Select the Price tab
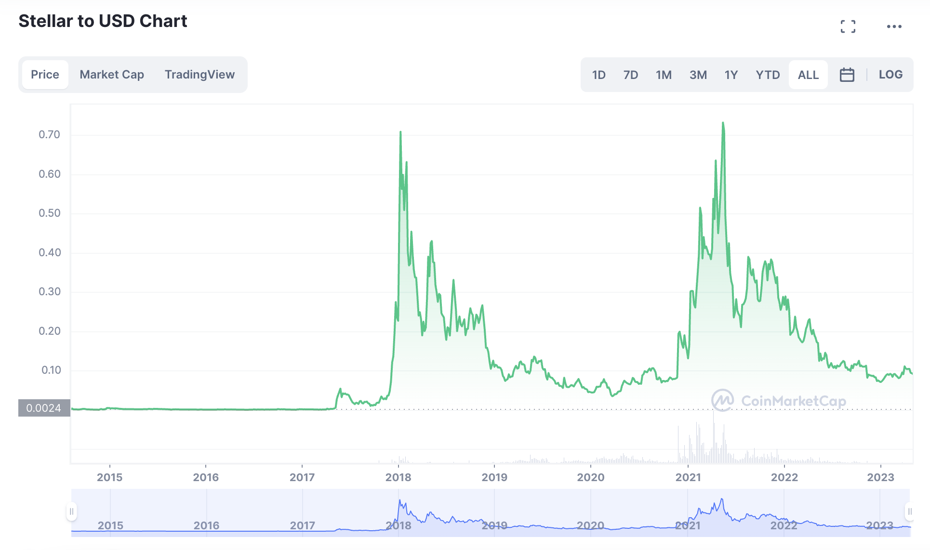The height and width of the screenshot is (550, 930). coord(45,75)
